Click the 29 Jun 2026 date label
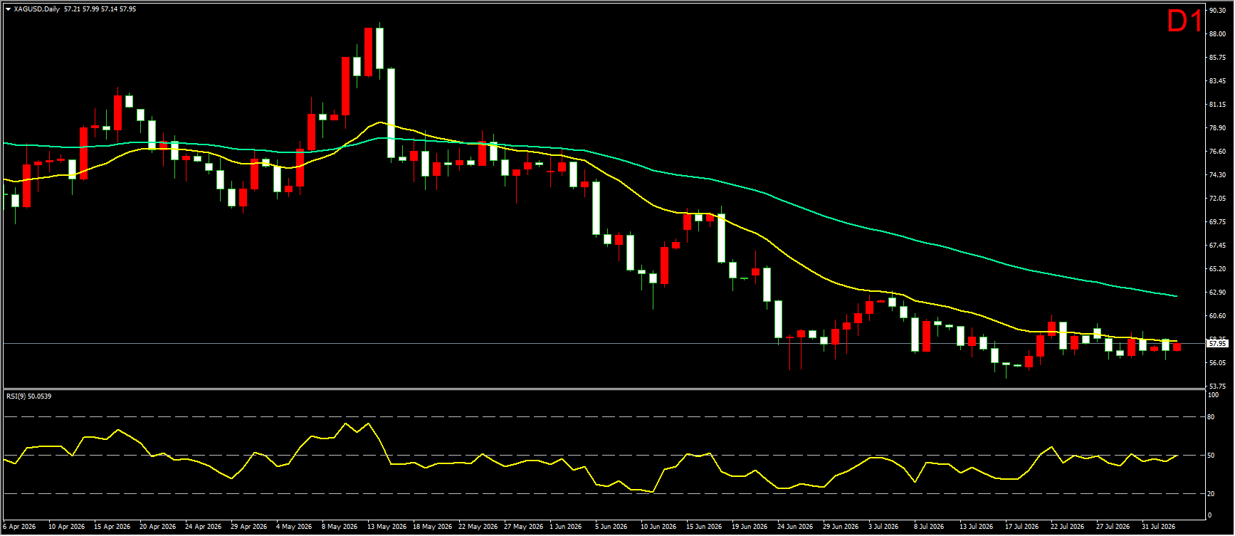The height and width of the screenshot is (536, 1235). pos(841,527)
